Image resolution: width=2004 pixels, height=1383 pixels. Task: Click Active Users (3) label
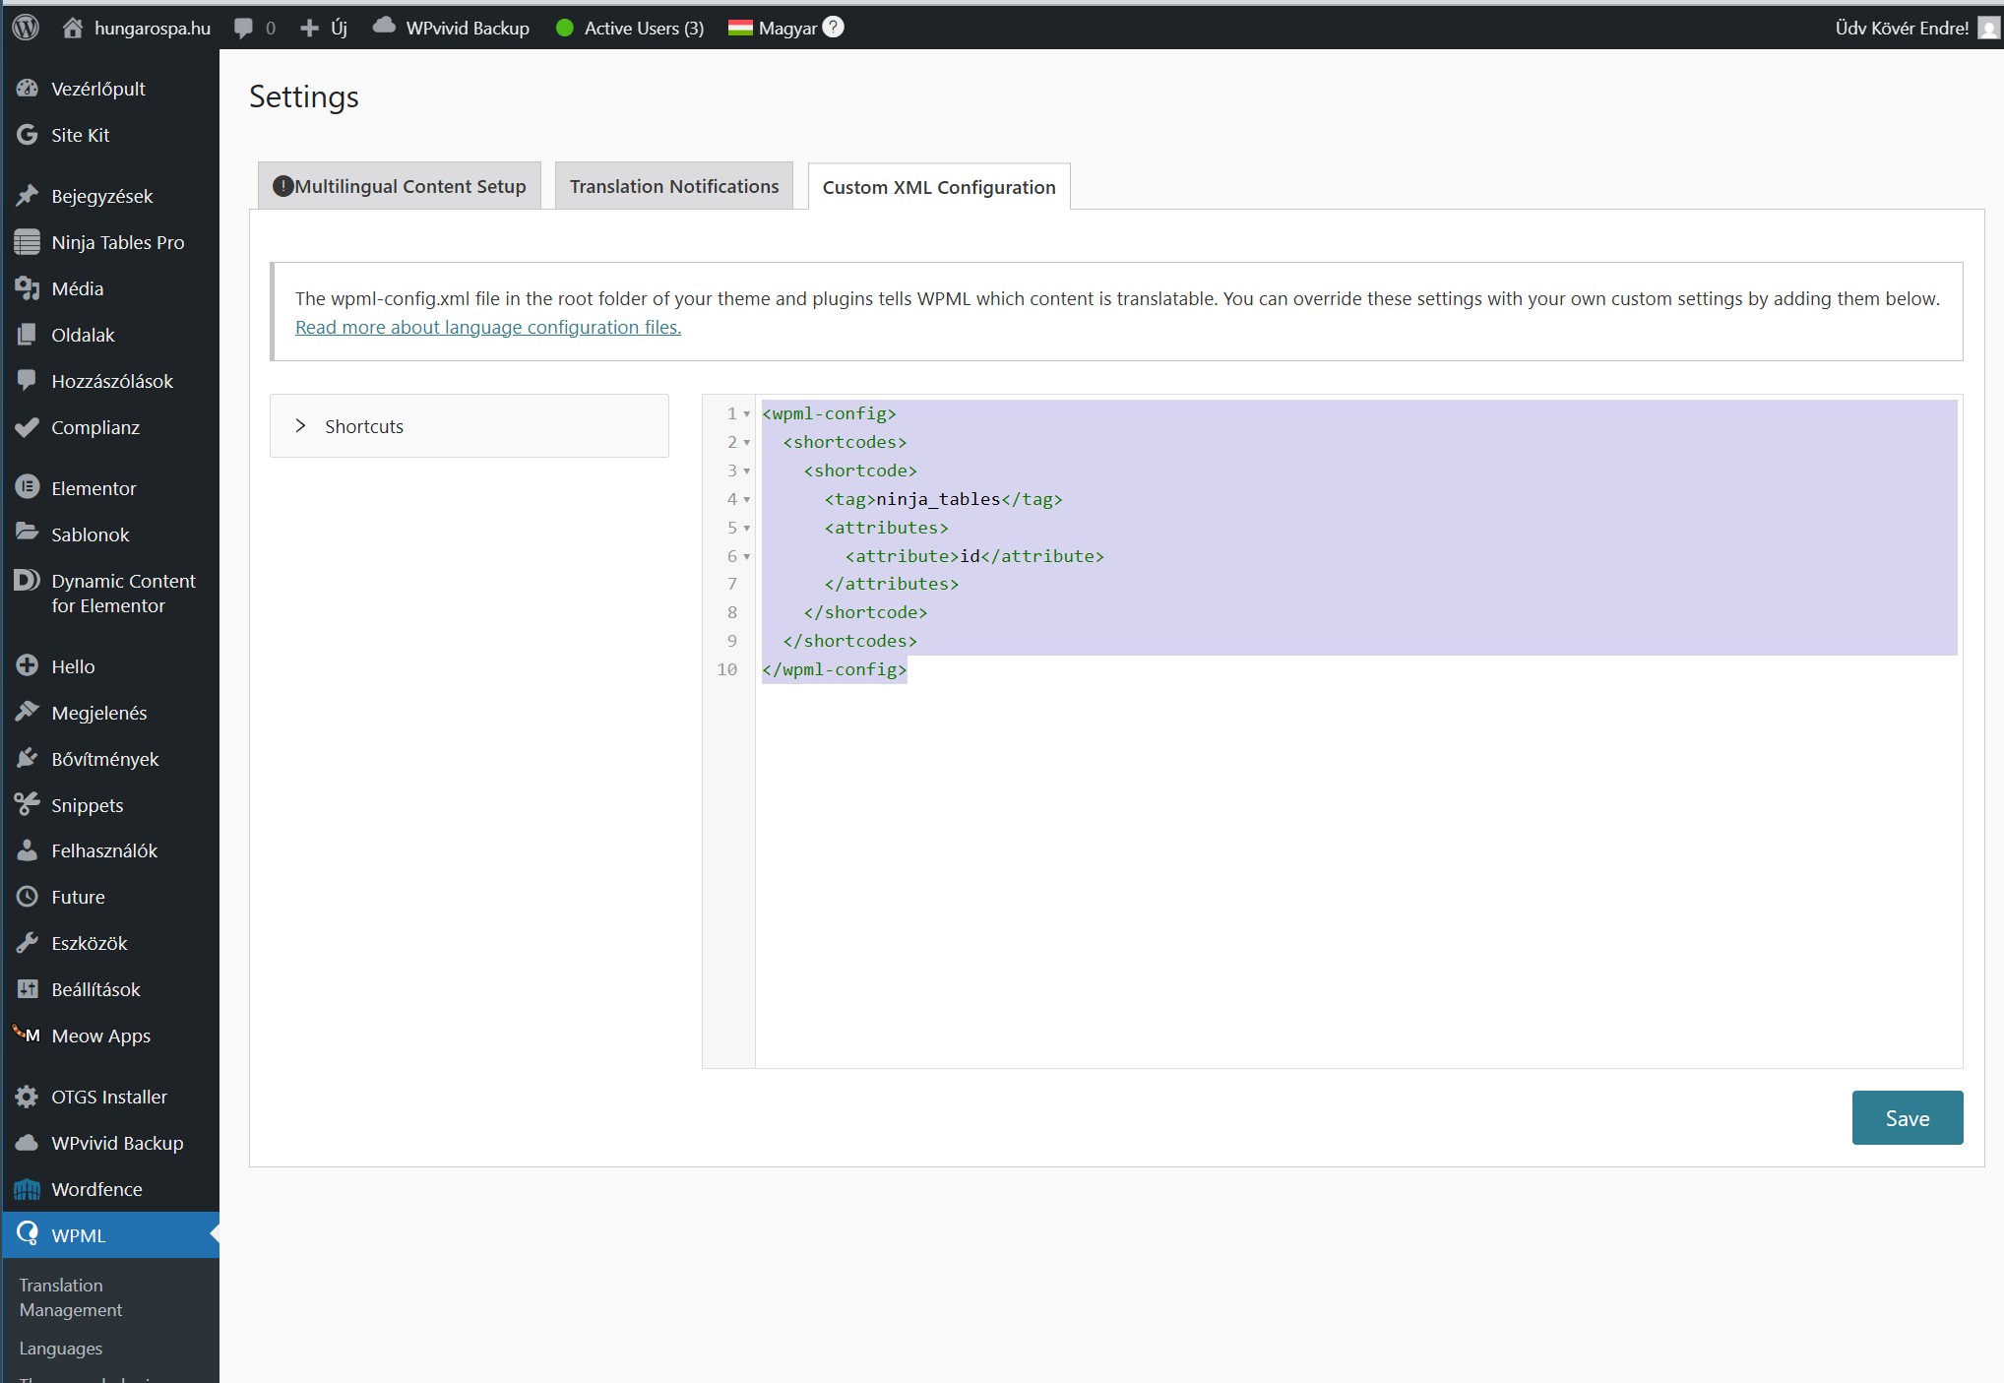tap(645, 28)
